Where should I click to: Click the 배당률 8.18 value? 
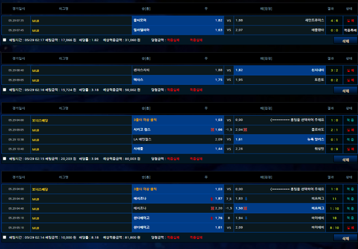95,237
